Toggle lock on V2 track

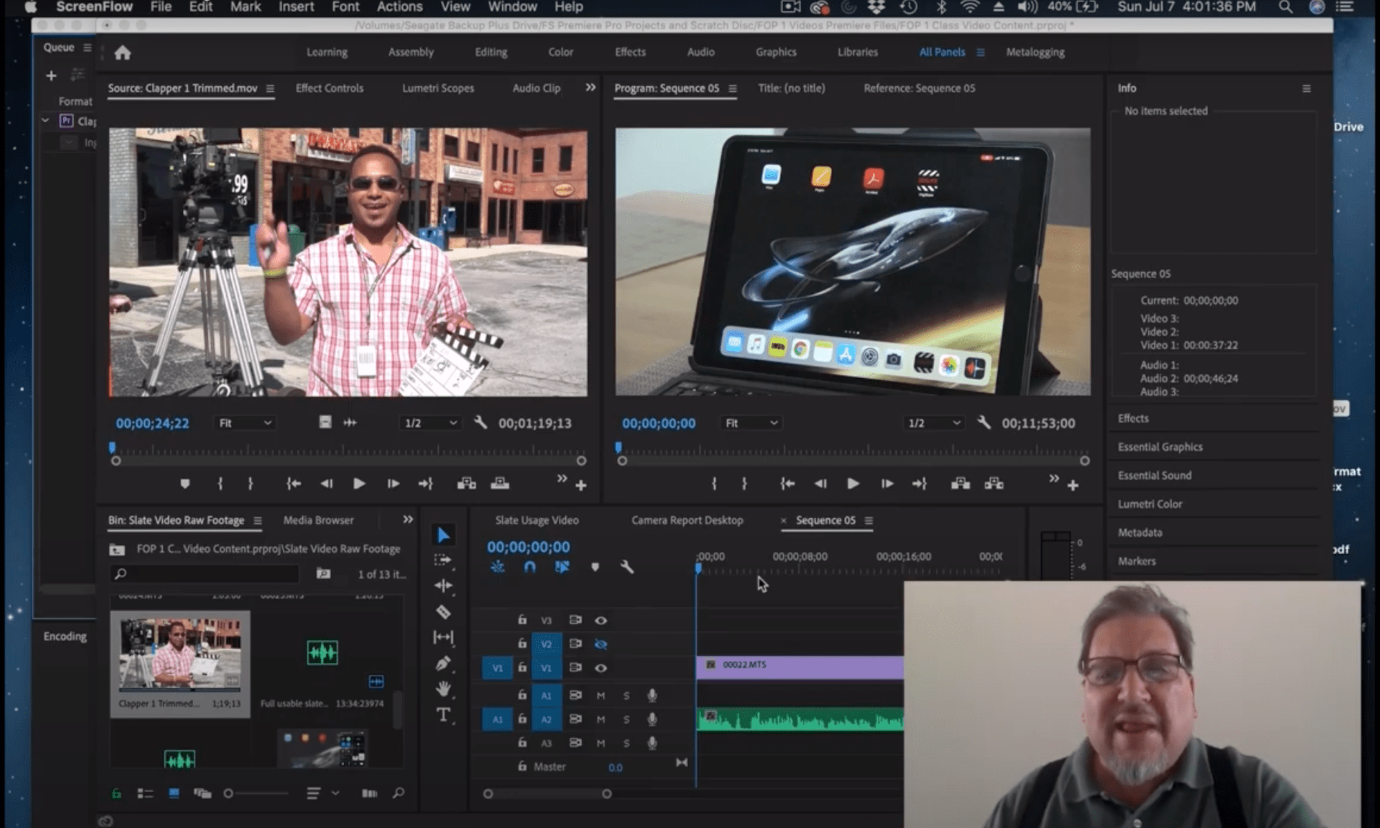[x=522, y=644]
